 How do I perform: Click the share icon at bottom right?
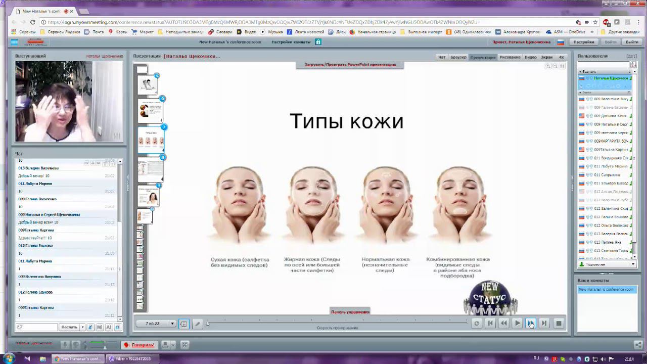[638, 345]
